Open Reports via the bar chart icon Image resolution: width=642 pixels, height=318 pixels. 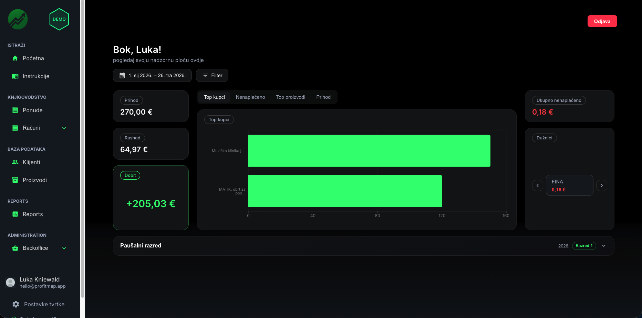15,214
